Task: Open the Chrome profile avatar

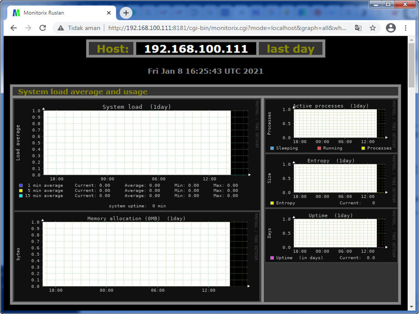Action: (391, 28)
